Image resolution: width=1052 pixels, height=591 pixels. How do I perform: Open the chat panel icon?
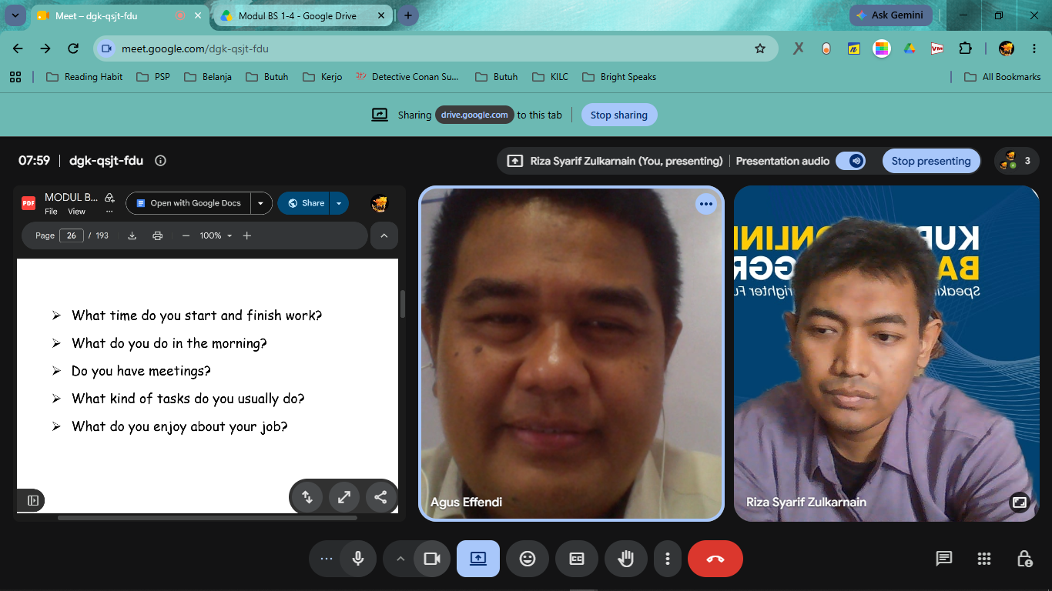pos(944,559)
